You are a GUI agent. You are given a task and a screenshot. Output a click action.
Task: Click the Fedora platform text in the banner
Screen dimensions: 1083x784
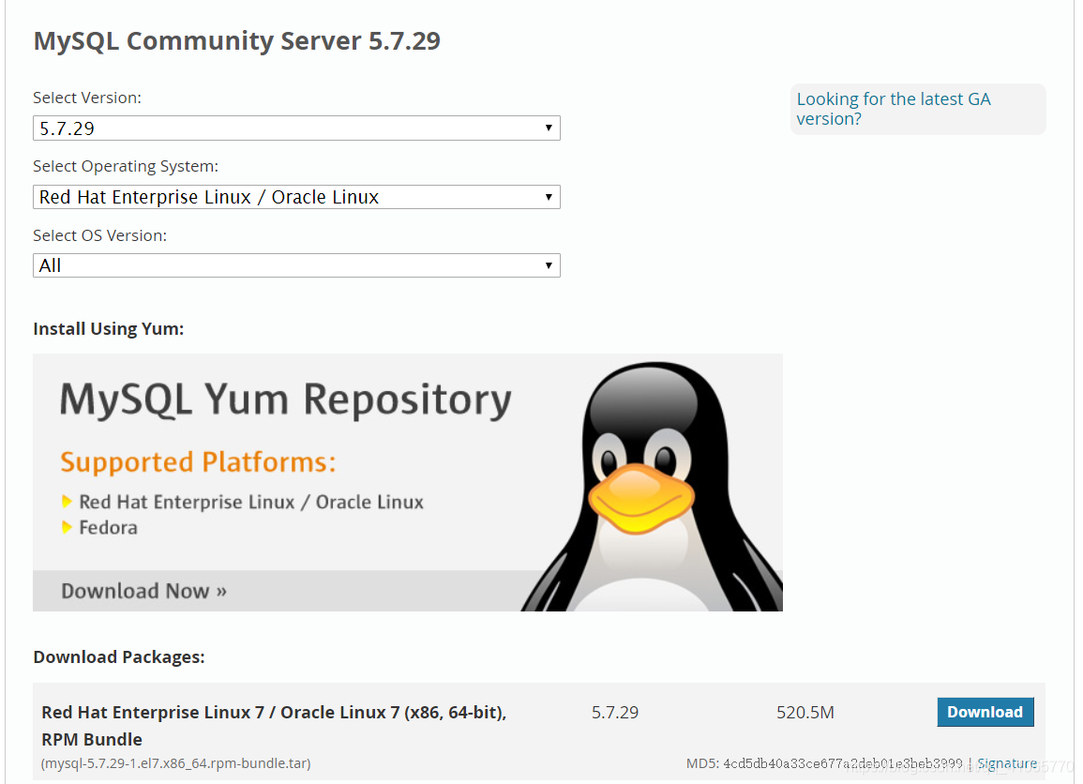pyautogui.click(x=109, y=528)
